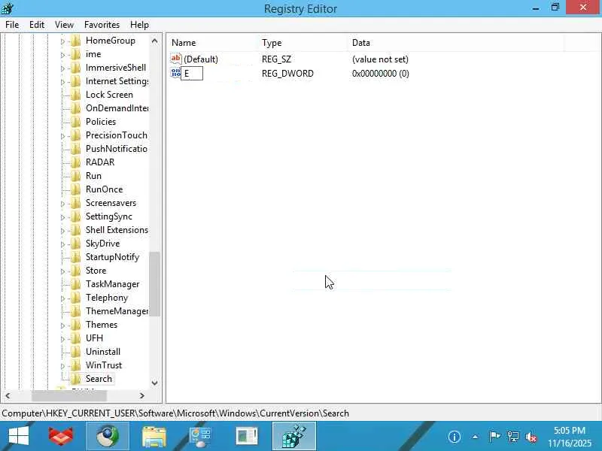
Task: Click the Policies folder icon
Action: tap(76, 122)
